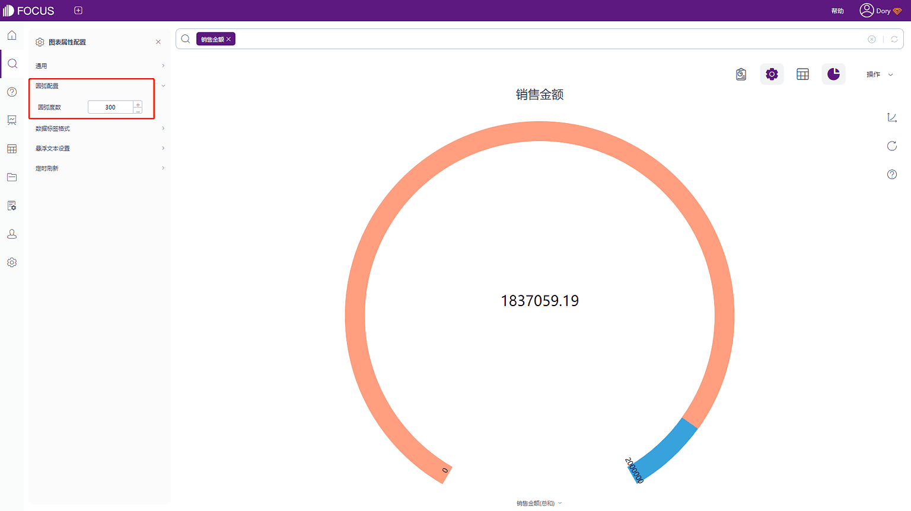
Task: Open the Dory user account menu
Action: pos(875,11)
